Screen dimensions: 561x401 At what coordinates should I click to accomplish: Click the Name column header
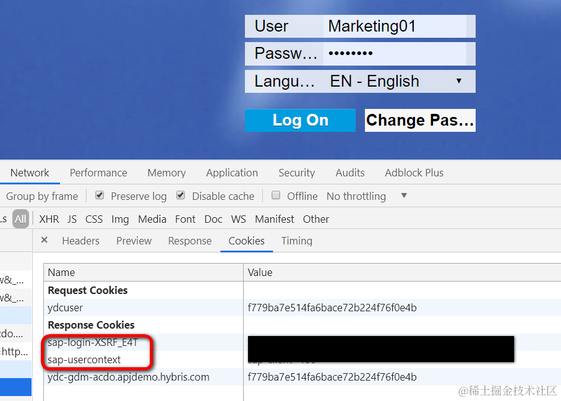pyautogui.click(x=143, y=272)
